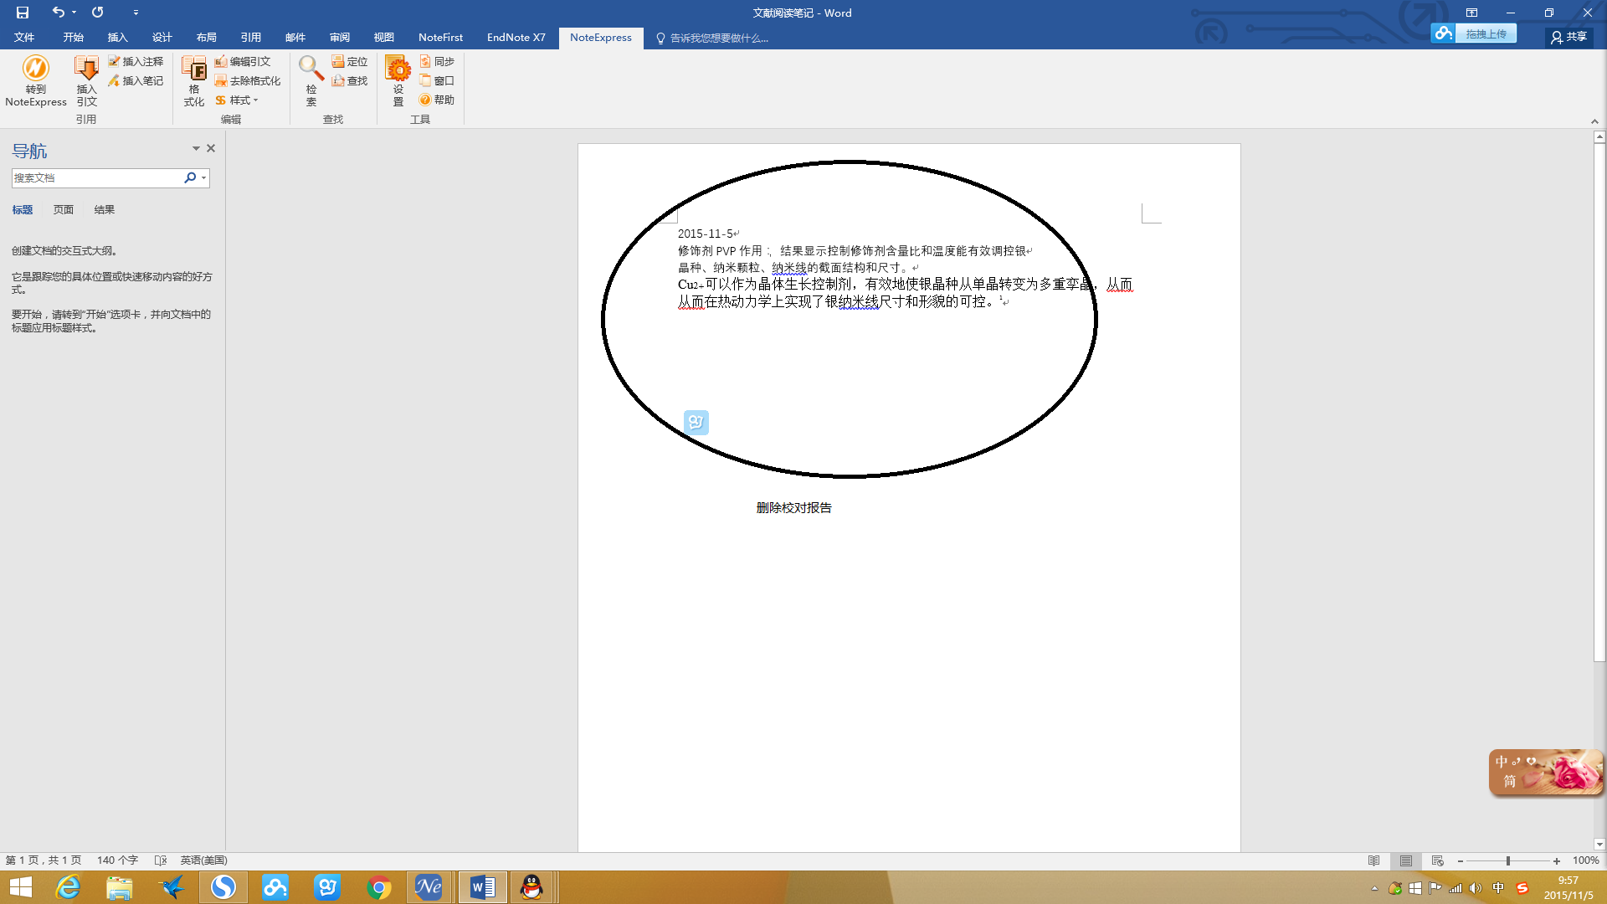Switch to Read Mode view

pyautogui.click(x=1373, y=860)
